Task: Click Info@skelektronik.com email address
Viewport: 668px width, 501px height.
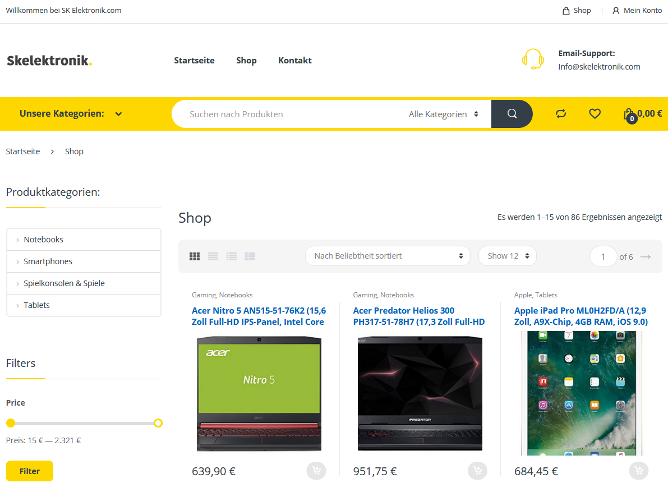Action: click(x=599, y=67)
